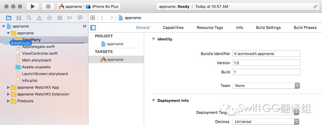The image size is (322, 125).
Task: Click the Bundle Identifier field
Action: pyautogui.click(x=266, y=54)
